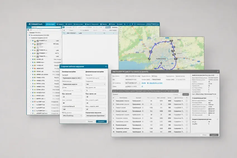Click the ГЛОНАССSoft logo

click(x=36, y=24)
